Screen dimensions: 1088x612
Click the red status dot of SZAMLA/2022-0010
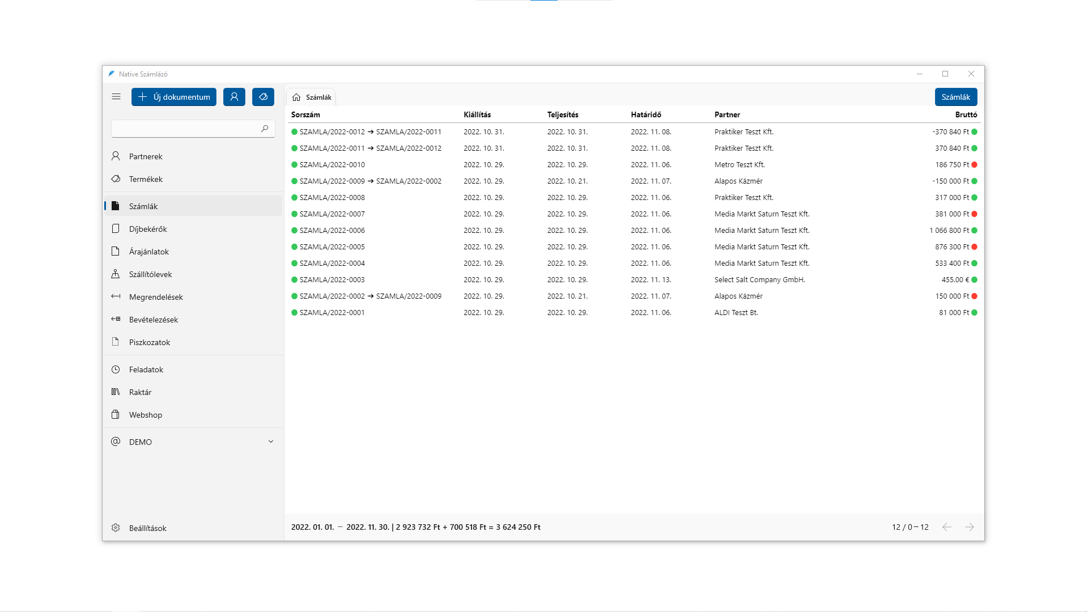pos(975,165)
